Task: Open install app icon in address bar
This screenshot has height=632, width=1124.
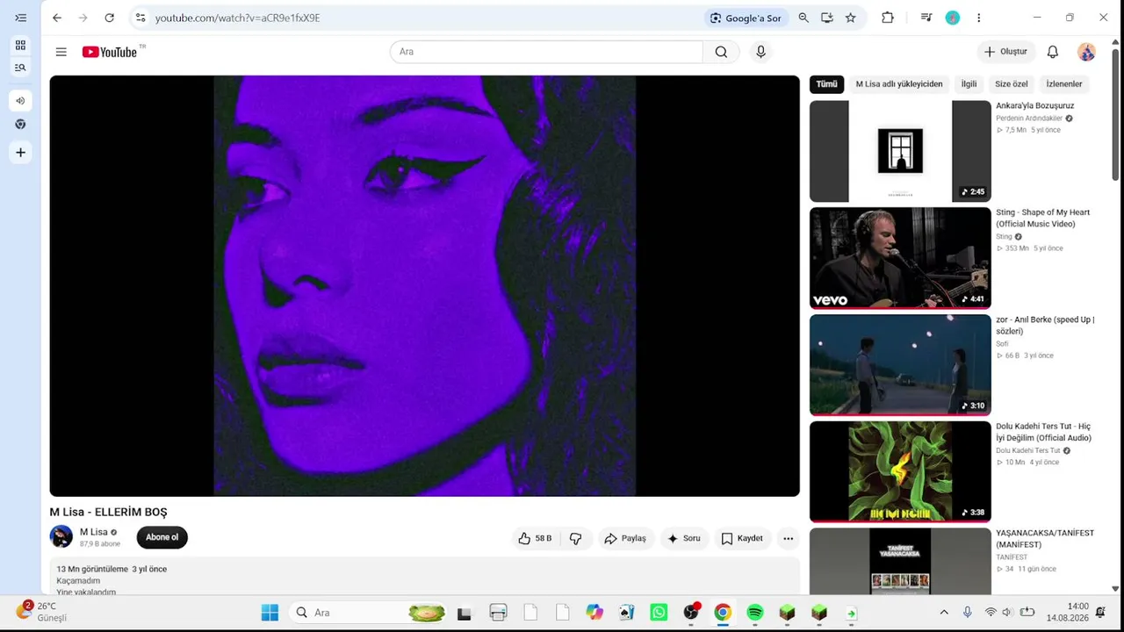Action: (827, 18)
